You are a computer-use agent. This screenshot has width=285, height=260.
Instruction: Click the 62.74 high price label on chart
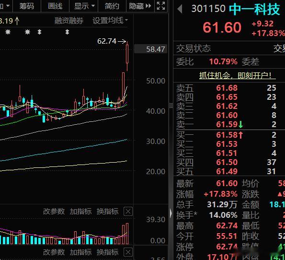107,41
